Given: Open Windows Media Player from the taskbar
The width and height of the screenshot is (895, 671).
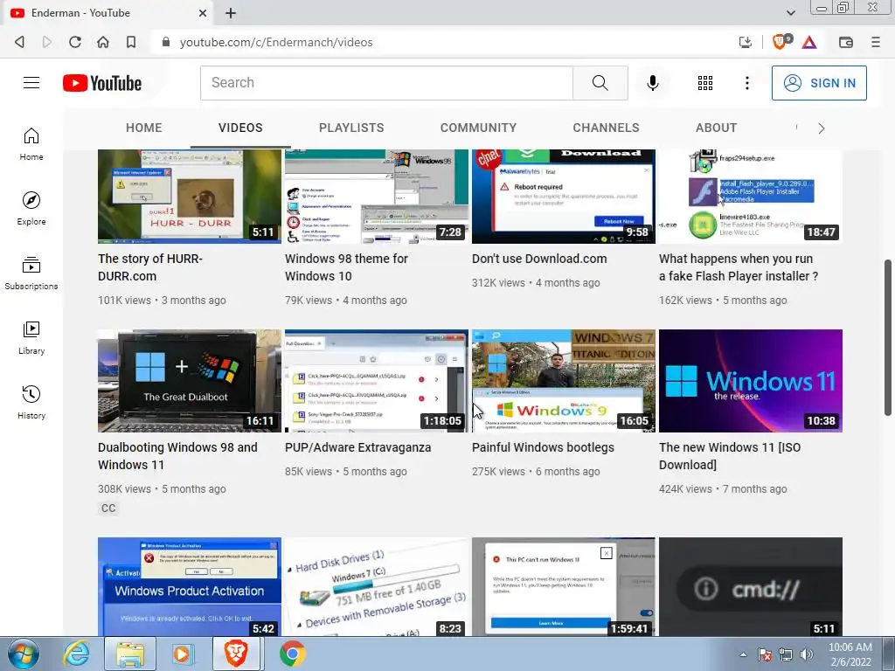Looking at the screenshot, I should tap(184, 654).
